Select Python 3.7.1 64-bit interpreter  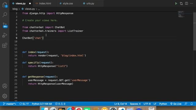pos(42,104)
